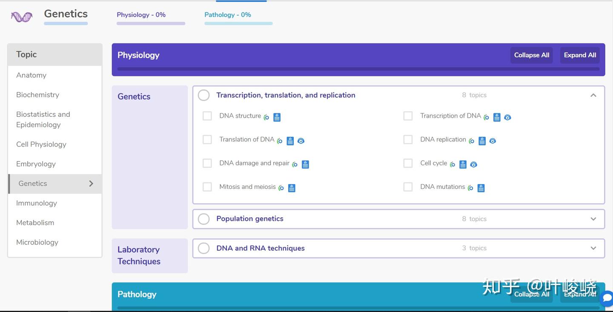This screenshot has height=312, width=613.
Task: Click the green swirl icon next to Mitosis and meiosis
Action: pos(281,188)
